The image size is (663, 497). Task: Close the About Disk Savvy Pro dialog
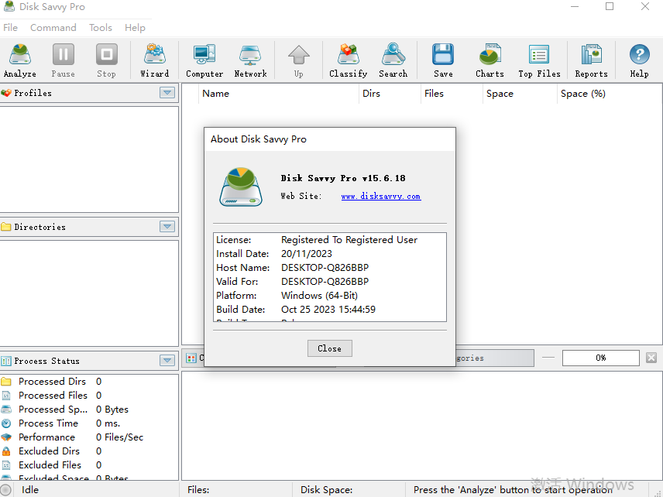pyautogui.click(x=329, y=348)
